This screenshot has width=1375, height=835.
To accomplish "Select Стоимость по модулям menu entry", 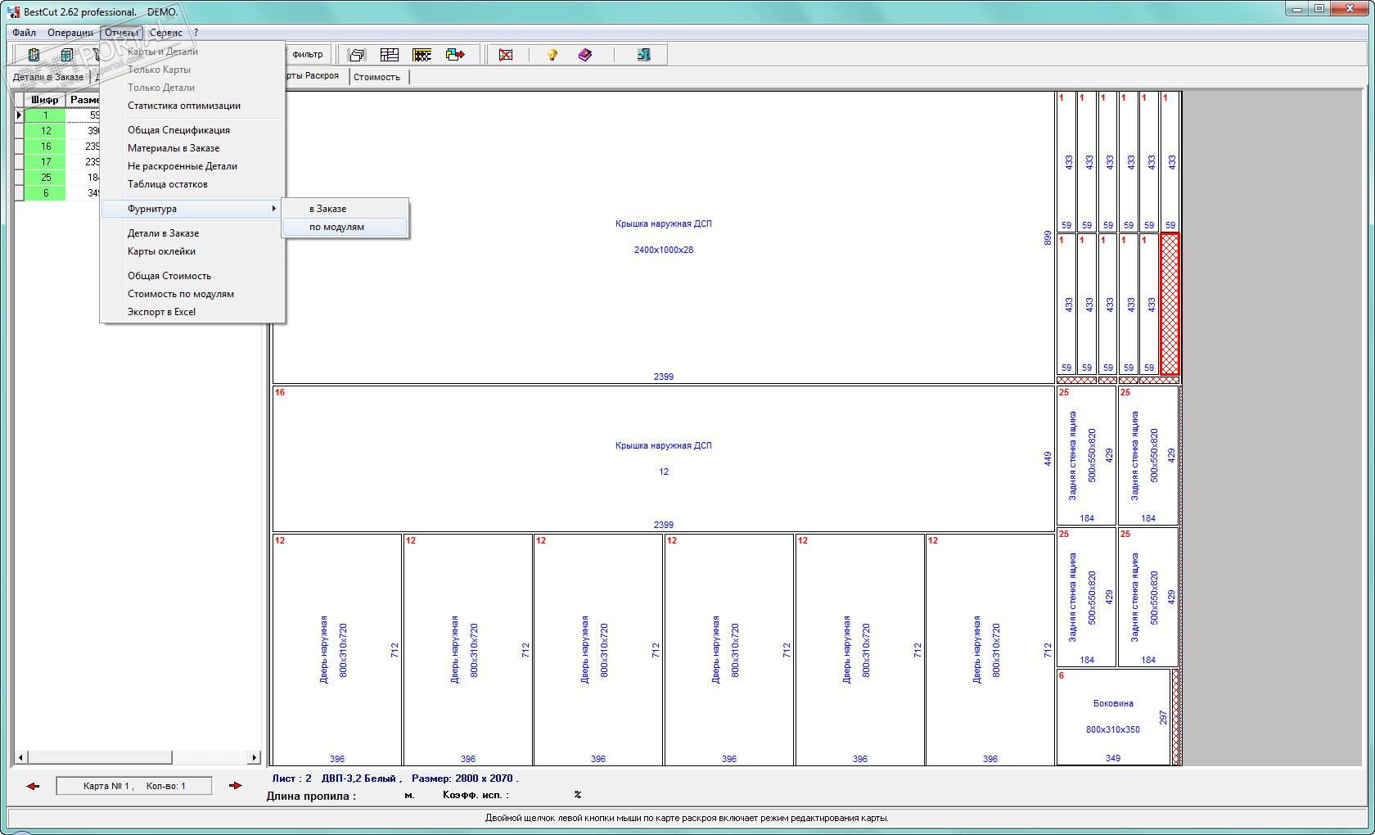I will coord(192,294).
